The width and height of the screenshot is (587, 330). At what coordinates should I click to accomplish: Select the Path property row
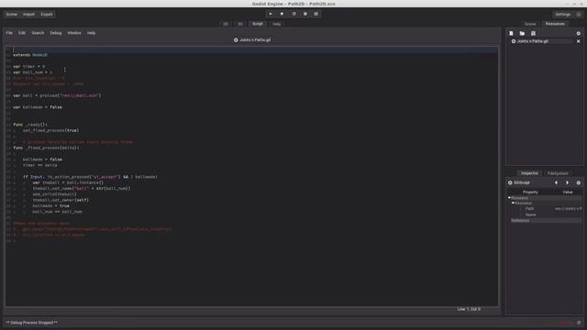point(545,209)
